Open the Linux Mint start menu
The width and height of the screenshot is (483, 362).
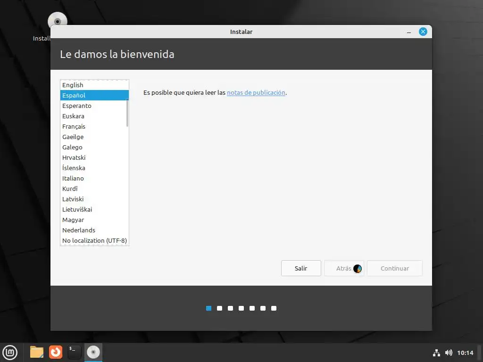tap(10, 352)
